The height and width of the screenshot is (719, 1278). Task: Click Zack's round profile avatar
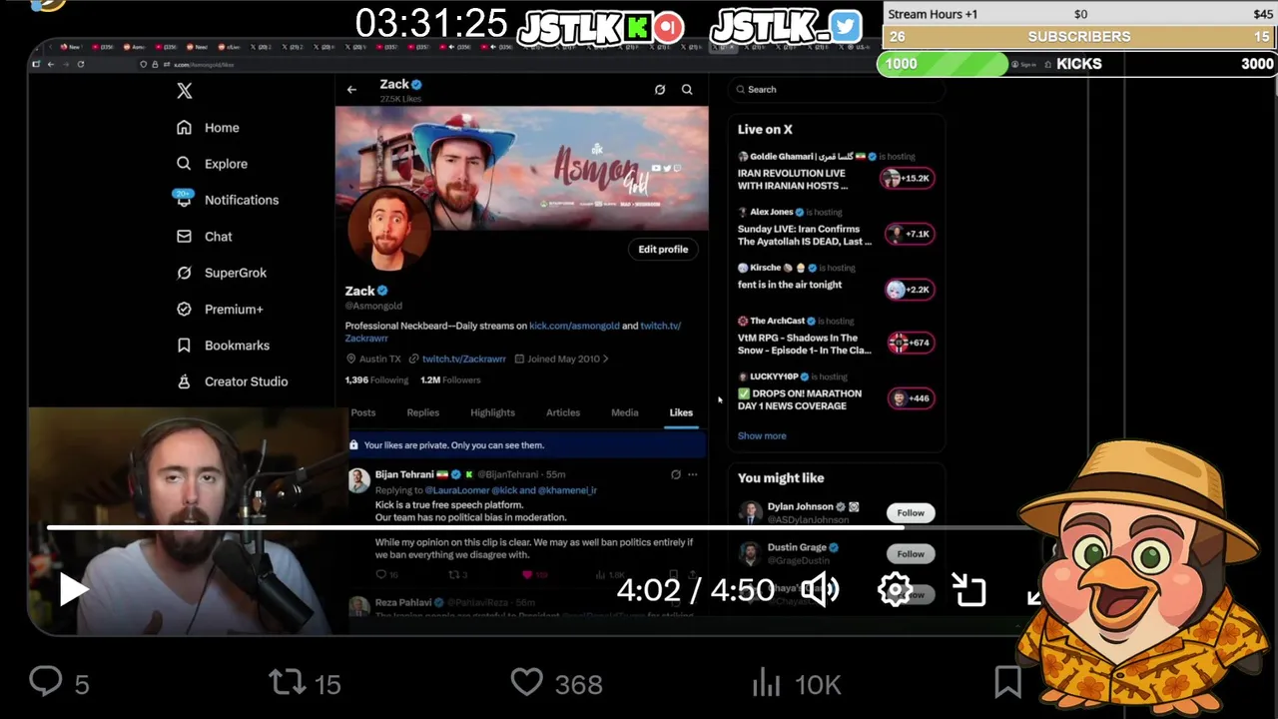pyautogui.click(x=389, y=230)
